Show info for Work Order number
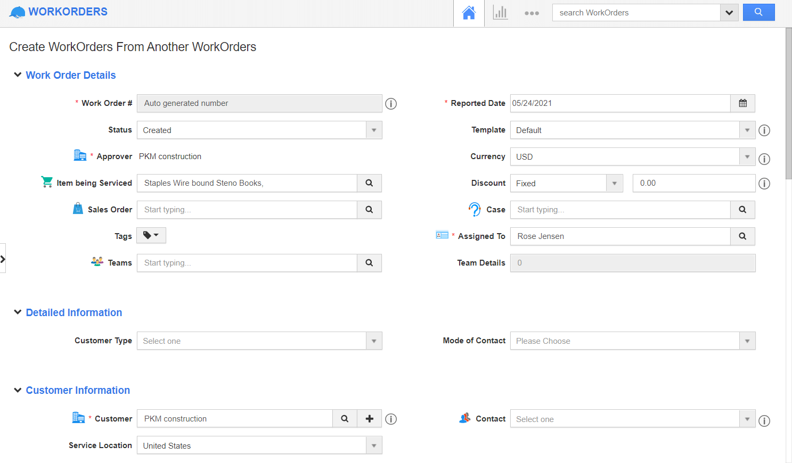Screen dimensions: 792x463 (391, 104)
